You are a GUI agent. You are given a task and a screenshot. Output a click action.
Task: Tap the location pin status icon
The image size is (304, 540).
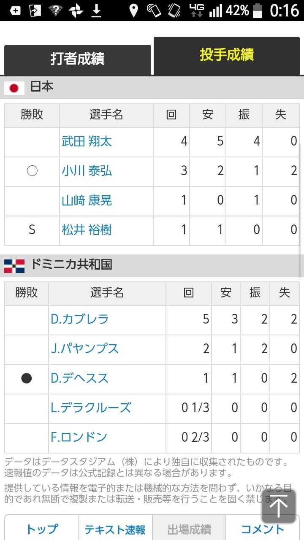[x=133, y=10]
